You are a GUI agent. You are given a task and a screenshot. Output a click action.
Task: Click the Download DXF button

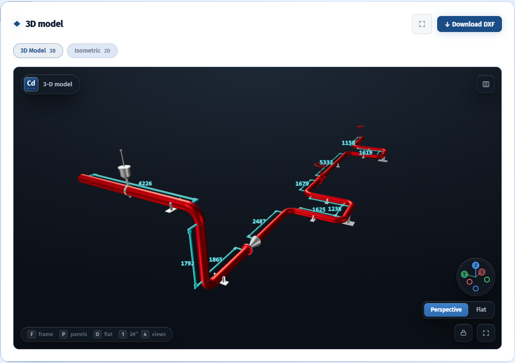(470, 24)
